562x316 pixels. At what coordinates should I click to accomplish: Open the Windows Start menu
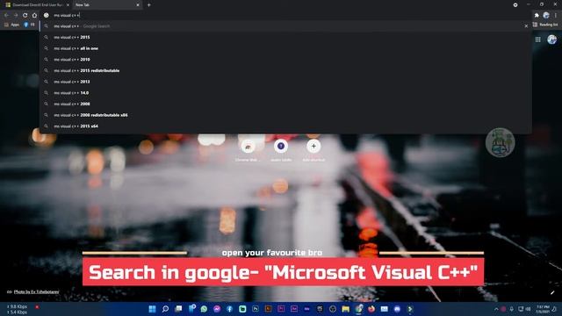152,309
